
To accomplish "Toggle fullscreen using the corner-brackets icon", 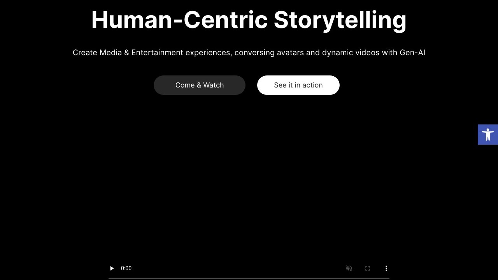I will point(368,268).
